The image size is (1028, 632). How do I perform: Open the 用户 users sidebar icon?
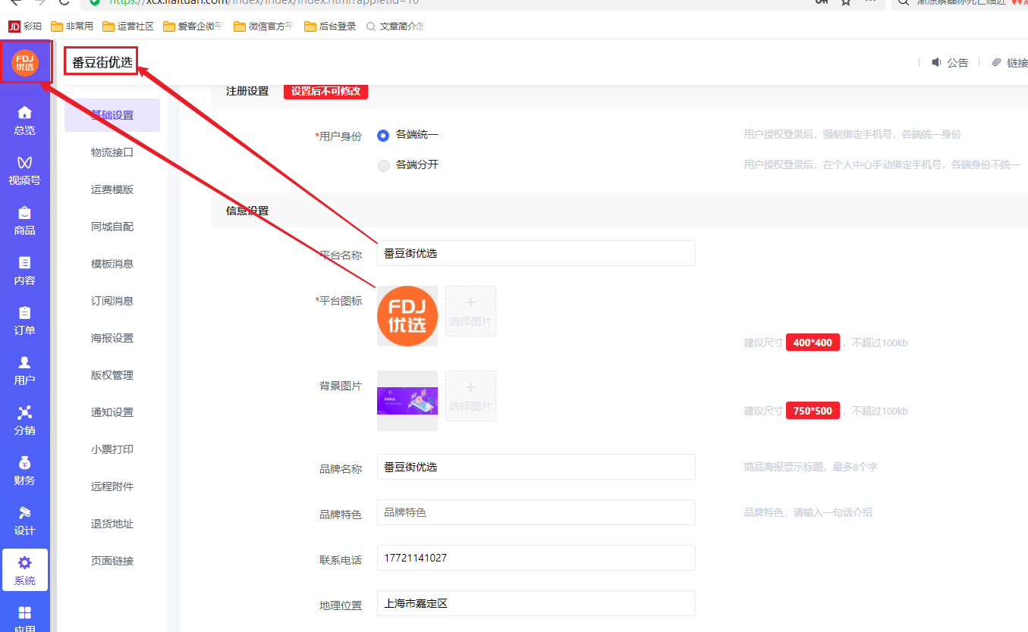25,369
